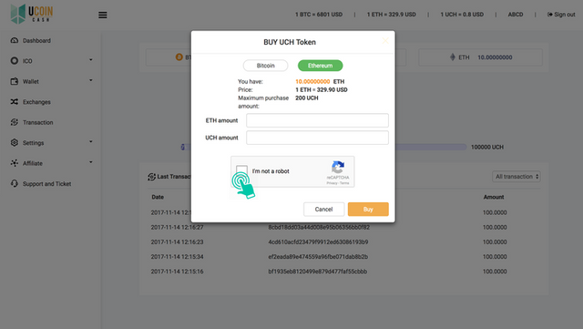Click date 2017-11-14 12:16:27
This screenshot has width=583, height=329.
coord(177,227)
